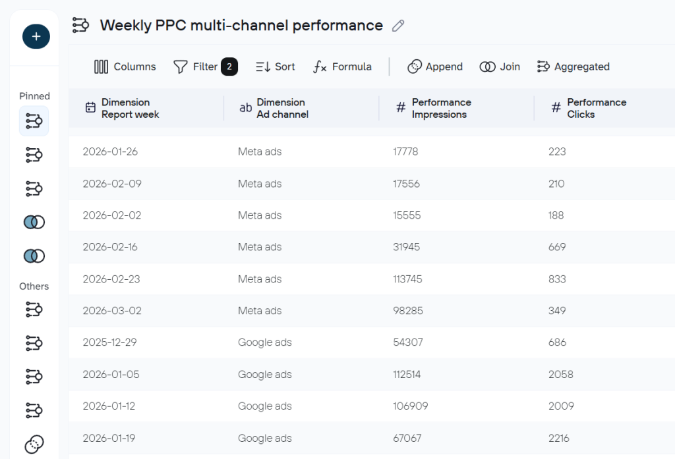The image size is (675, 459).
Task: Click clicks value 223
Action: tap(557, 152)
